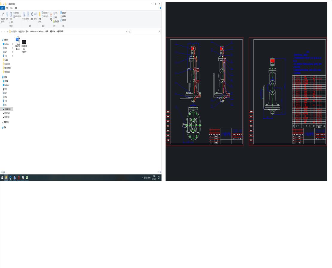Click the Back navigation arrow

tap(1, 32)
